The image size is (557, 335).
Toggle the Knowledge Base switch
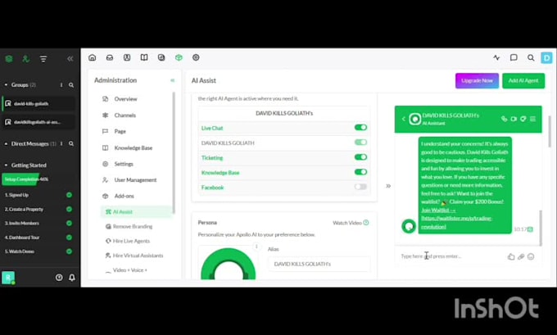(x=360, y=172)
